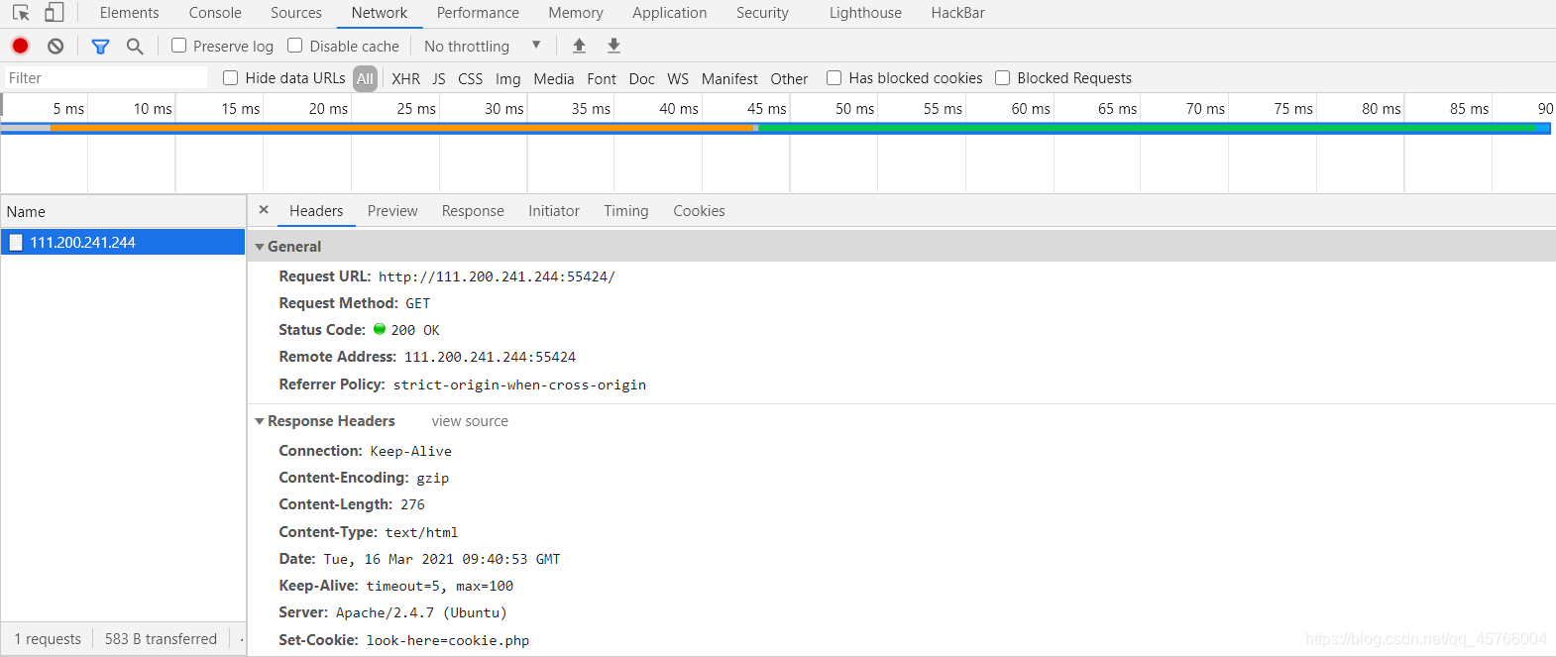The height and width of the screenshot is (657, 1556).
Task: Toggle the filter funnel icon
Action: [100, 47]
